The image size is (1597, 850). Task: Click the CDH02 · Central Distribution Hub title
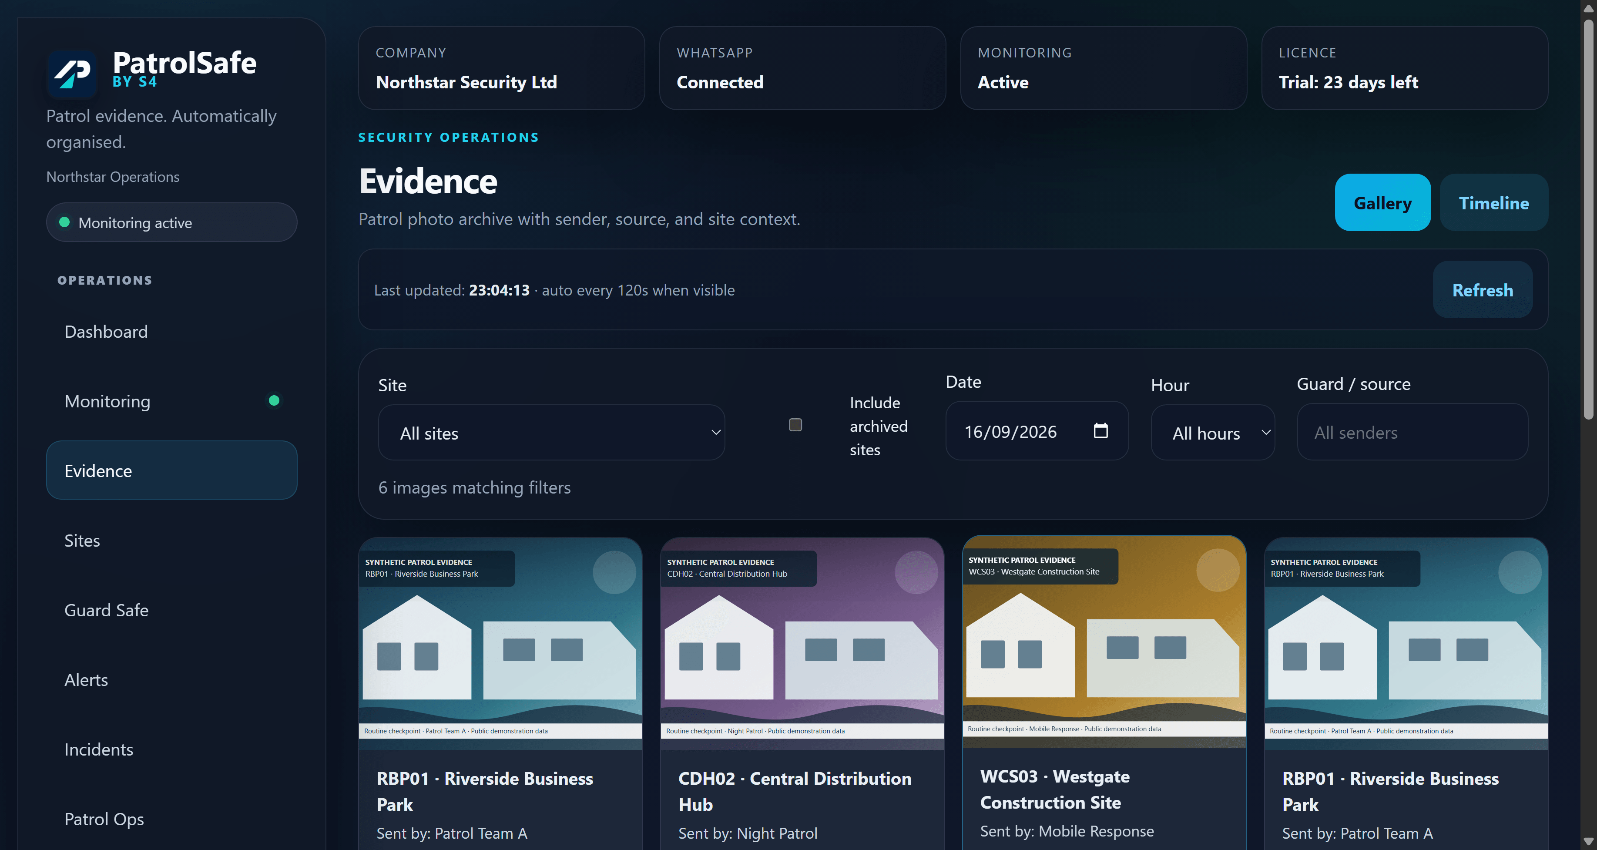795,791
